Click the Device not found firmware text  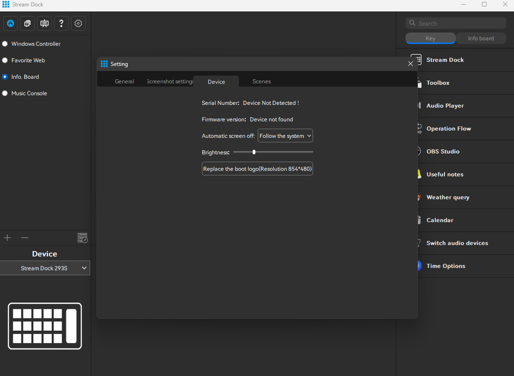[x=271, y=120]
